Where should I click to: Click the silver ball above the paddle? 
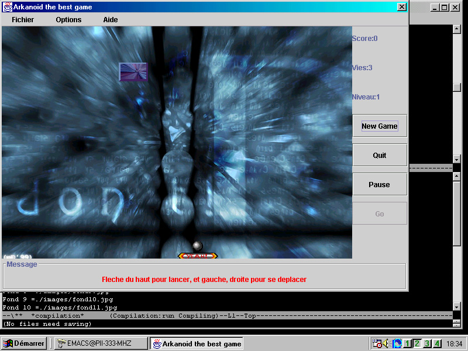click(197, 246)
